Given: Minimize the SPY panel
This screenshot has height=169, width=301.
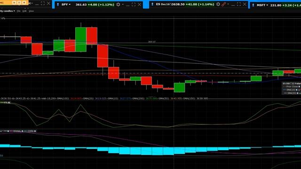Looking at the screenshot, I should coord(128,5).
